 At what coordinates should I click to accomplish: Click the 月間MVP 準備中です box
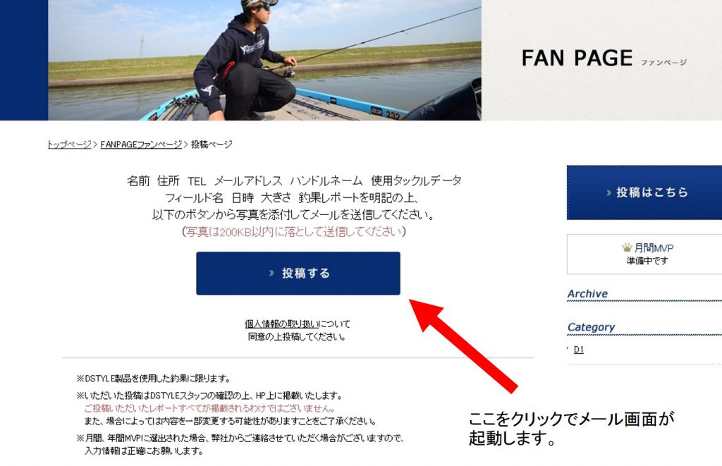644,255
